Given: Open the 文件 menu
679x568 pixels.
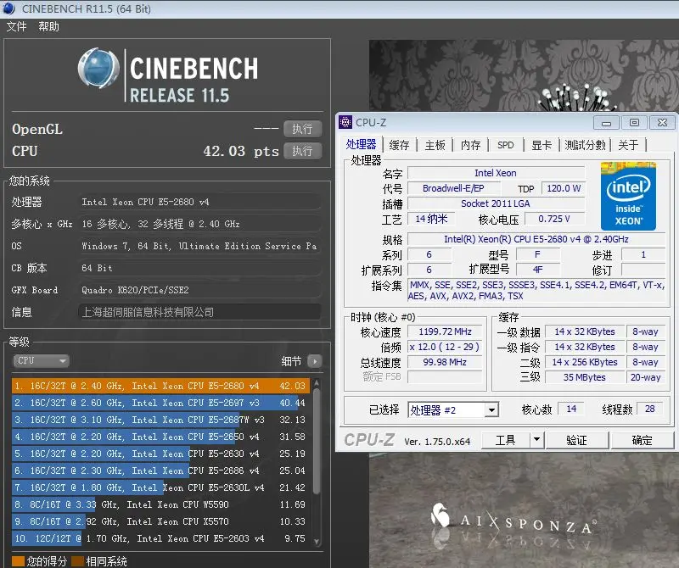Looking at the screenshot, I should pyautogui.click(x=17, y=27).
